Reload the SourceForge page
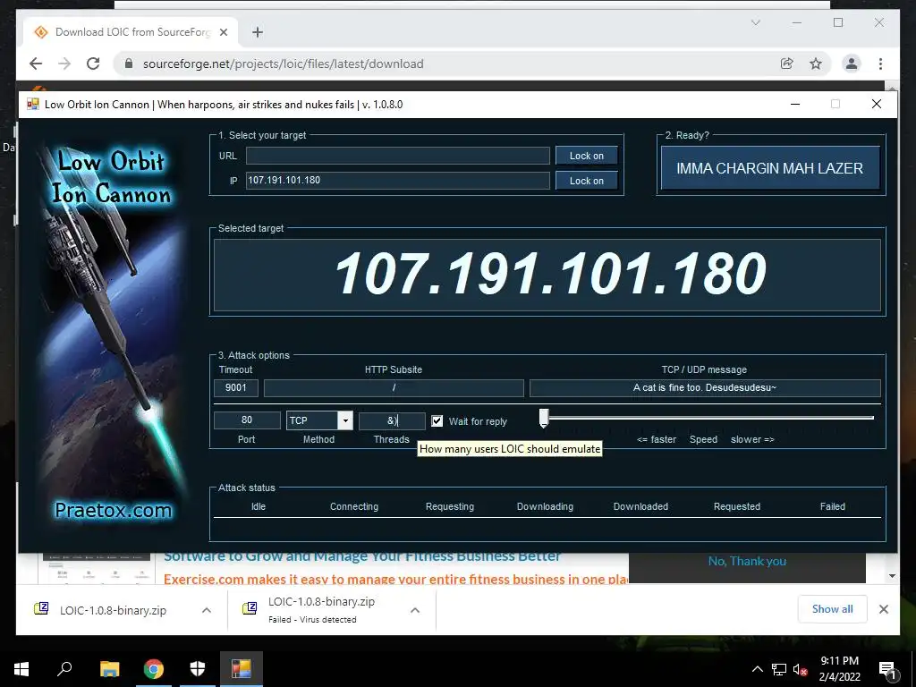The width and height of the screenshot is (916, 687). coord(93,64)
